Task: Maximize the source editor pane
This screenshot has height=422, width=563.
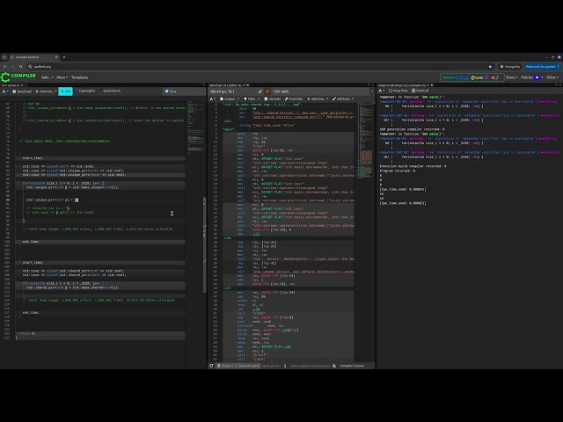Action: (203, 85)
